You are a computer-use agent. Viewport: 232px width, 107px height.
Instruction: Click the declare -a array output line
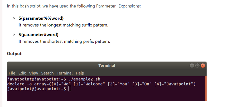click(101, 84)
